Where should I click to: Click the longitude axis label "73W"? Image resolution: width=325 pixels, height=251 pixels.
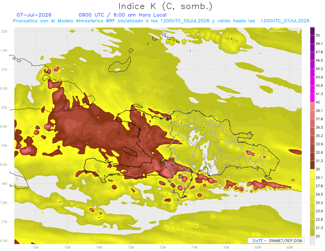131,247
